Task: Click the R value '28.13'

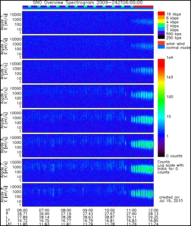Action: click(153, 214)
